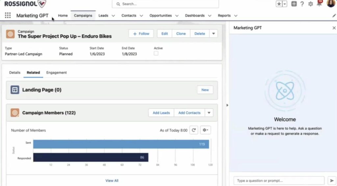
Task: Open the App Launcher grid icon
Action: (8, 15)
